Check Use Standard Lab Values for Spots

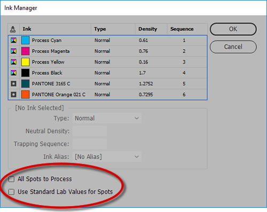[12, 192]
